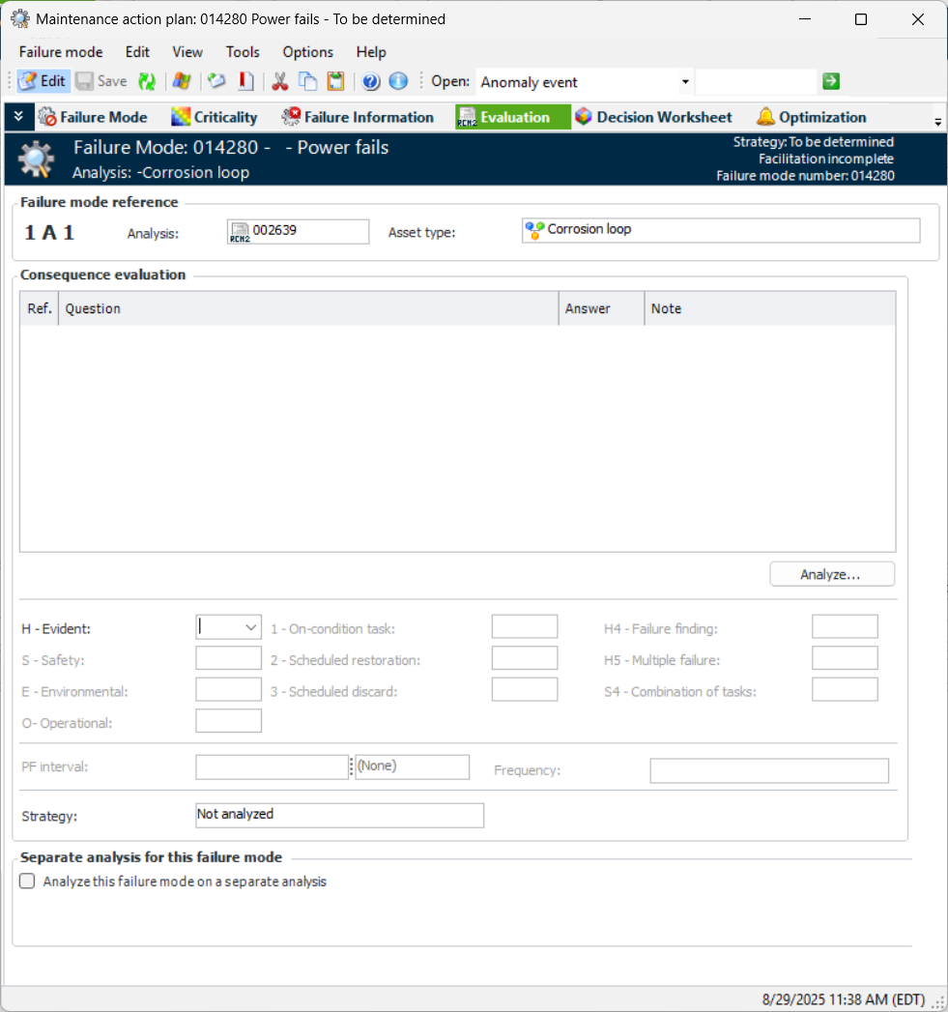948x1012 pixels.
Task: Click the paste clipboard icon
Action: tap(335, 81)
